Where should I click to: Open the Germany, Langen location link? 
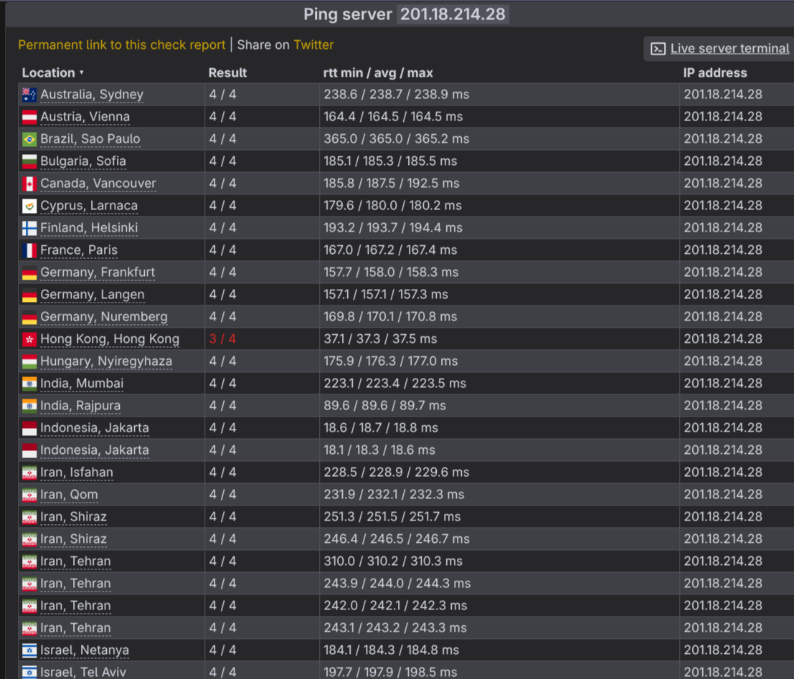(x=92, y=295)
